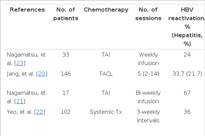205x136 pixels.
Task: Select the Nagamatsu, et al. first row text
Action: click(26, 59)
